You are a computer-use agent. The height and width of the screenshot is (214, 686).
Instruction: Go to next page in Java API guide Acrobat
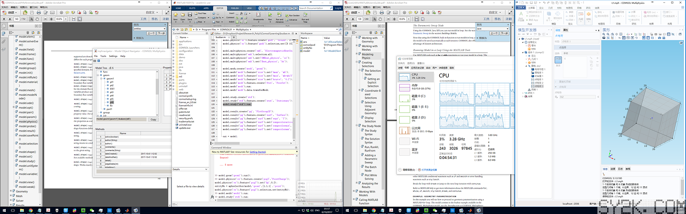[10, 19]
